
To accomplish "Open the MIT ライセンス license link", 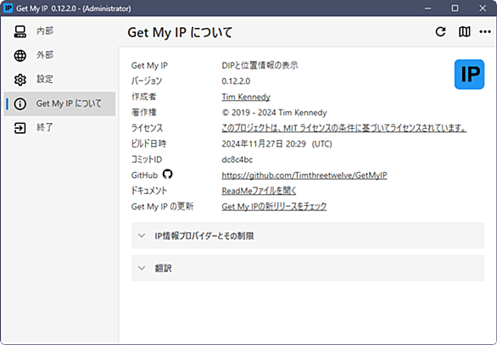I will (x=343, y=128).
